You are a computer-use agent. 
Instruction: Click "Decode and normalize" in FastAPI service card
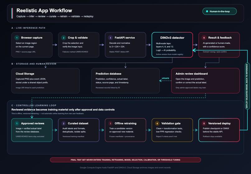(x=120, y=43)
